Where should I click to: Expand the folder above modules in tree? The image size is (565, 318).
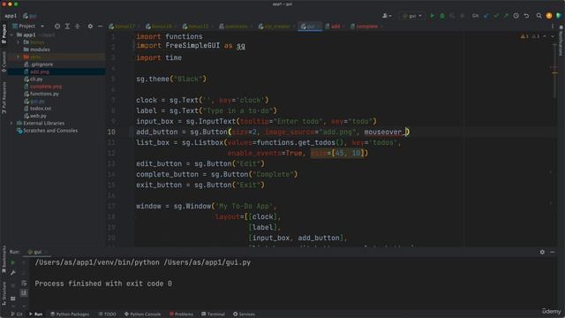tap(18, 42)
